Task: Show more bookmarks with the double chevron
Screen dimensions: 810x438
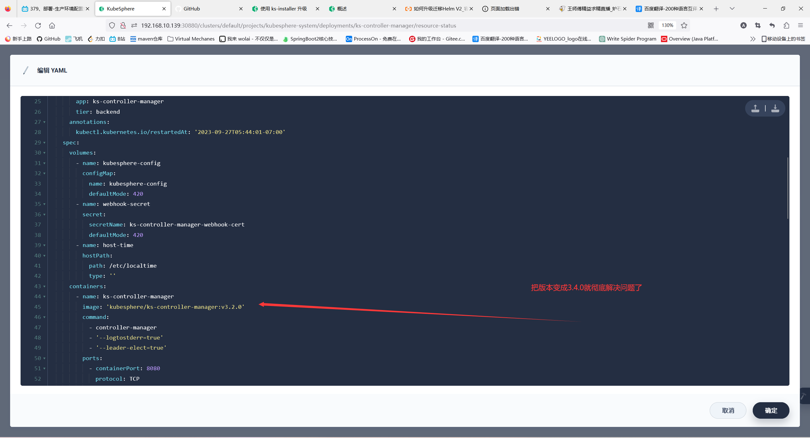Action: click(753, 39)
